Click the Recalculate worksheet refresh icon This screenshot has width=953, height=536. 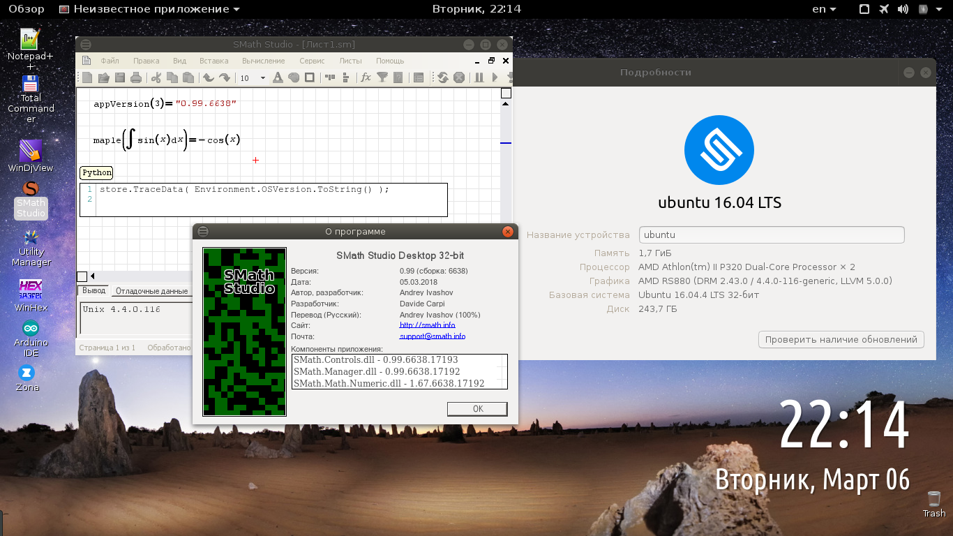pos(442,77)
